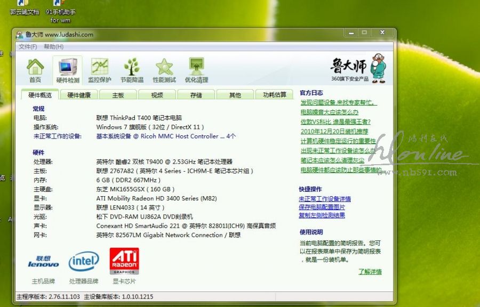Click 复制左侧检测结果 quick action link
The image size is (480, 307).
coord(322,215)
